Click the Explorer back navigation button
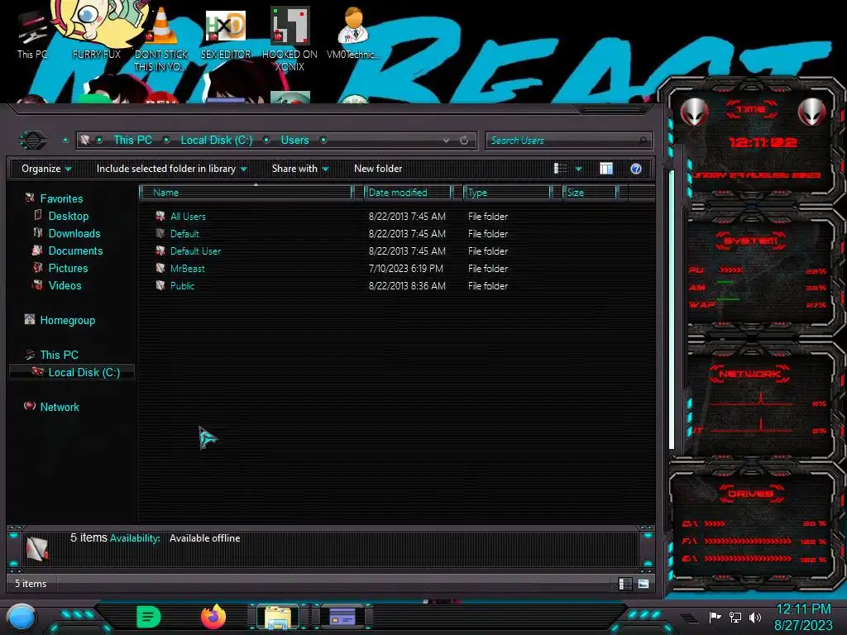 tap(33, 141)
